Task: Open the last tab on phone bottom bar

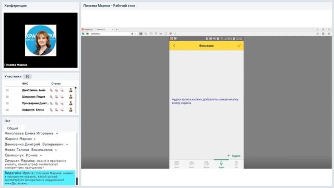Action: click(x=236, y=164)
